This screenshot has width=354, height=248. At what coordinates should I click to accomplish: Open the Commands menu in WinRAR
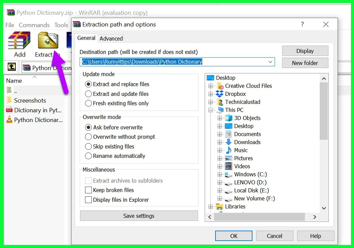pyautogui.click(x=34, y=25)
